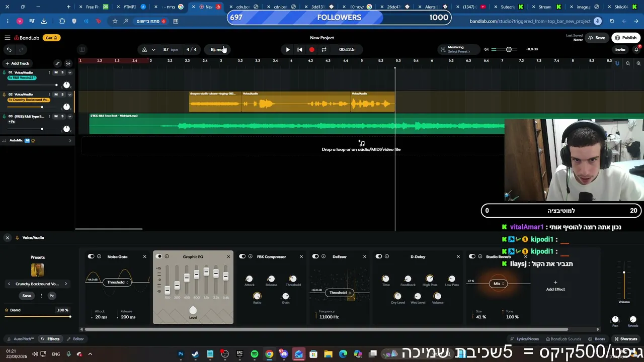Expand track 03 options chevron
Screen dimensions: 644x362
69,117
